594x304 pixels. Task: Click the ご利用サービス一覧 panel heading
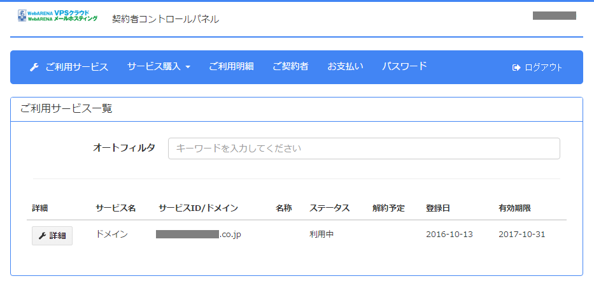click(66, 109)
